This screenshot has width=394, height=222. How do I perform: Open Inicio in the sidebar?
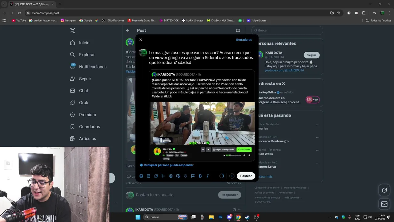click(80, 43)
